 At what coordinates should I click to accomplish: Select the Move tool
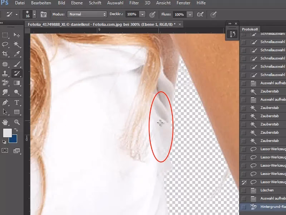point(16,35)
